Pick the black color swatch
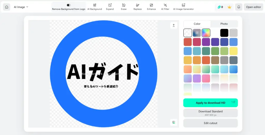265x135 pixels. coord(224,33)
